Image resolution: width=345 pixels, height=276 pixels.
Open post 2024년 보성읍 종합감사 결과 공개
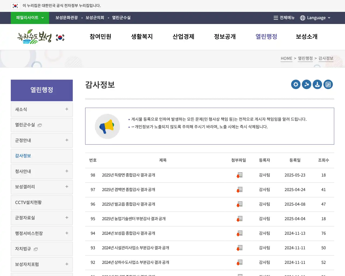pyautogui.click(x=129, y=233)
